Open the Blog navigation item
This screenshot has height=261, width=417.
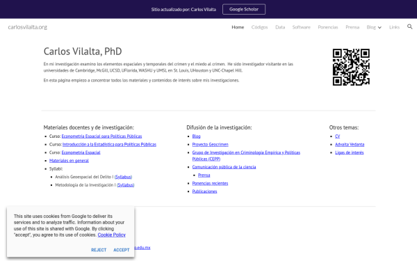pos(371,27)
